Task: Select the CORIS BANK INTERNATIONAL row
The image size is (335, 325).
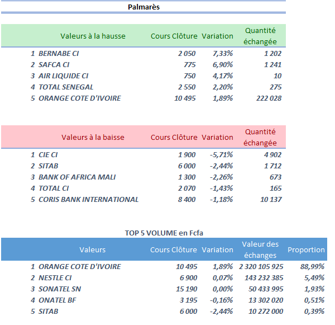Action: tap(88, 199)
